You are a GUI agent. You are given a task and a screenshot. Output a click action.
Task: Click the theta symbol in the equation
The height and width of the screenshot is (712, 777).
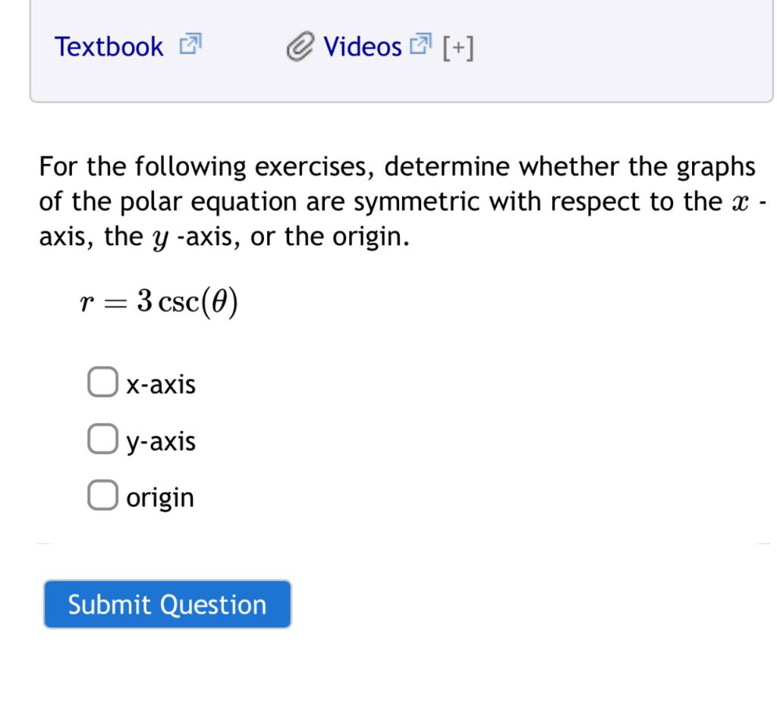point(219,301)
